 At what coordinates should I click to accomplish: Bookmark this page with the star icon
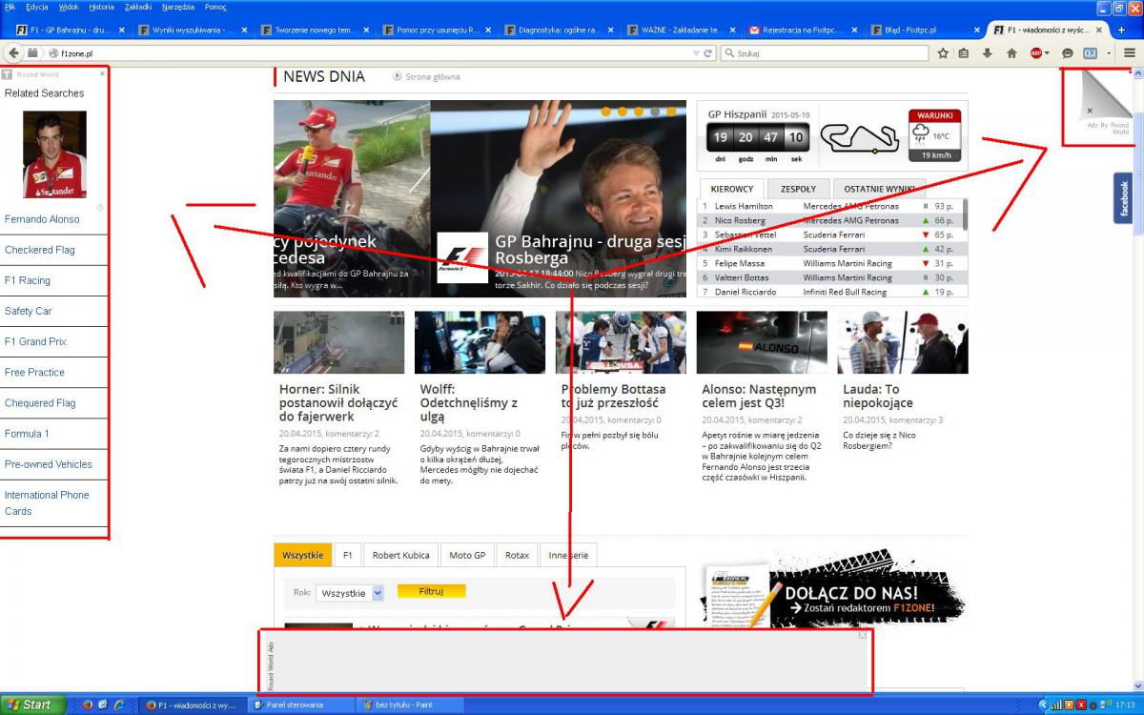[x=943, y=53]
